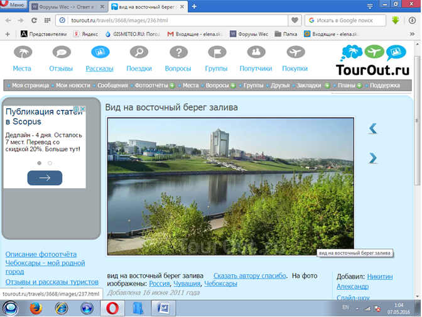422x317 pixels.
Task: Open Моя страница in the gray menu
Action: click(30, 86)
